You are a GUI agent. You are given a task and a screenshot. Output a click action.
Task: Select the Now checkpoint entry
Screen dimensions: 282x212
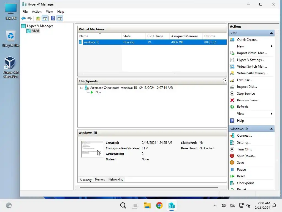98,92
